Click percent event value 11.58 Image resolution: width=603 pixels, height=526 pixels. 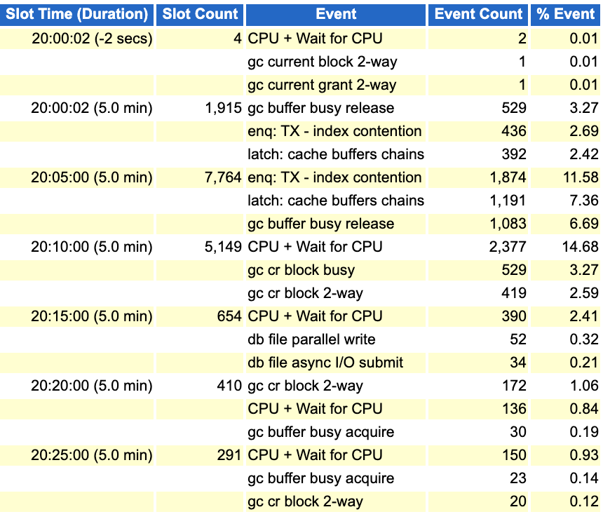(581, 177)
